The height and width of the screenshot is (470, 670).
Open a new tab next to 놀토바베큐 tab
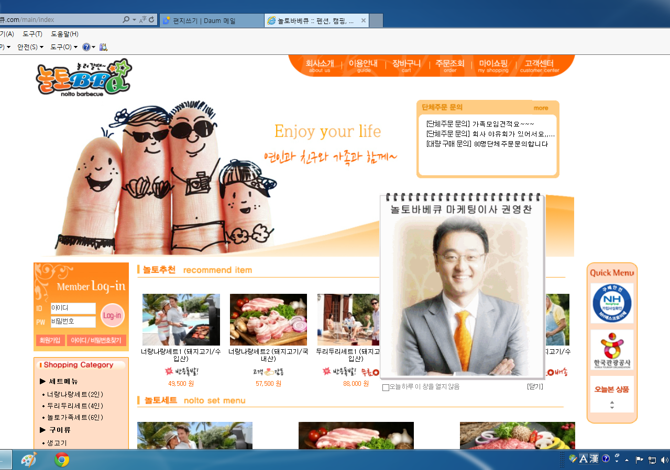(376, 20)
